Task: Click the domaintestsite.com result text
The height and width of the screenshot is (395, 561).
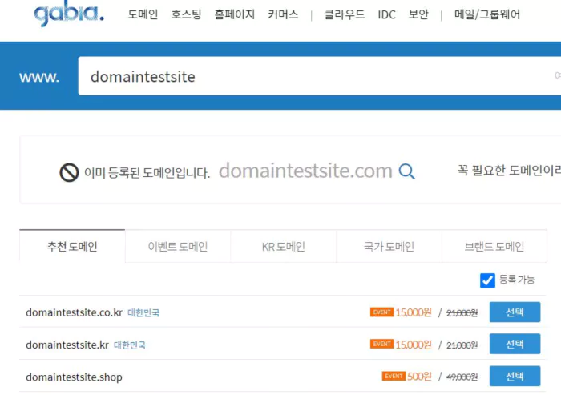Action: 305,171
